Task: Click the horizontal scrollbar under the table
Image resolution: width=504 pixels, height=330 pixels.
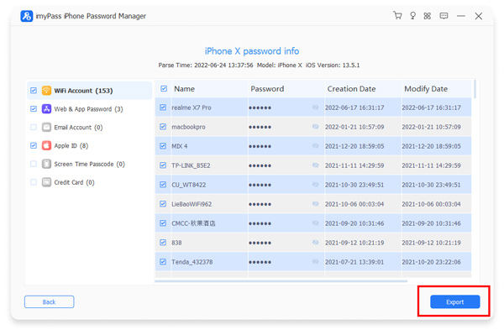Action: click(x=281, y=280)
